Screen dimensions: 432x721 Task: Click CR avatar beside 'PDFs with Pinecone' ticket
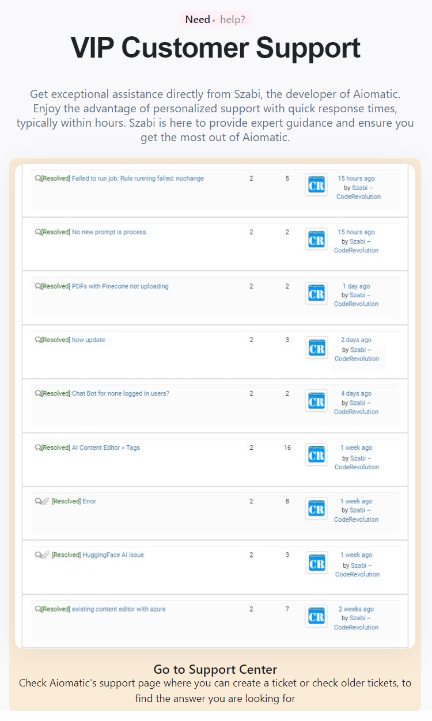coord(316,293)
